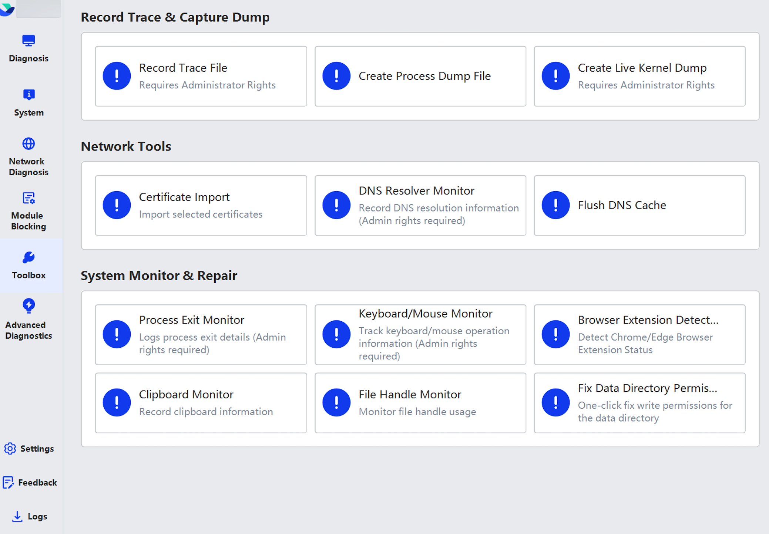769x534 pixels.
Task: Click the Browser Extension Detect icon
Action: [555, 334]
